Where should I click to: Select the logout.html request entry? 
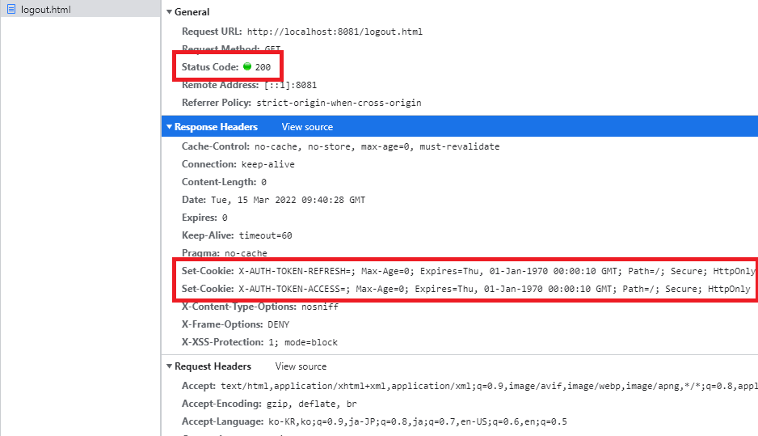tap(80, 9)
